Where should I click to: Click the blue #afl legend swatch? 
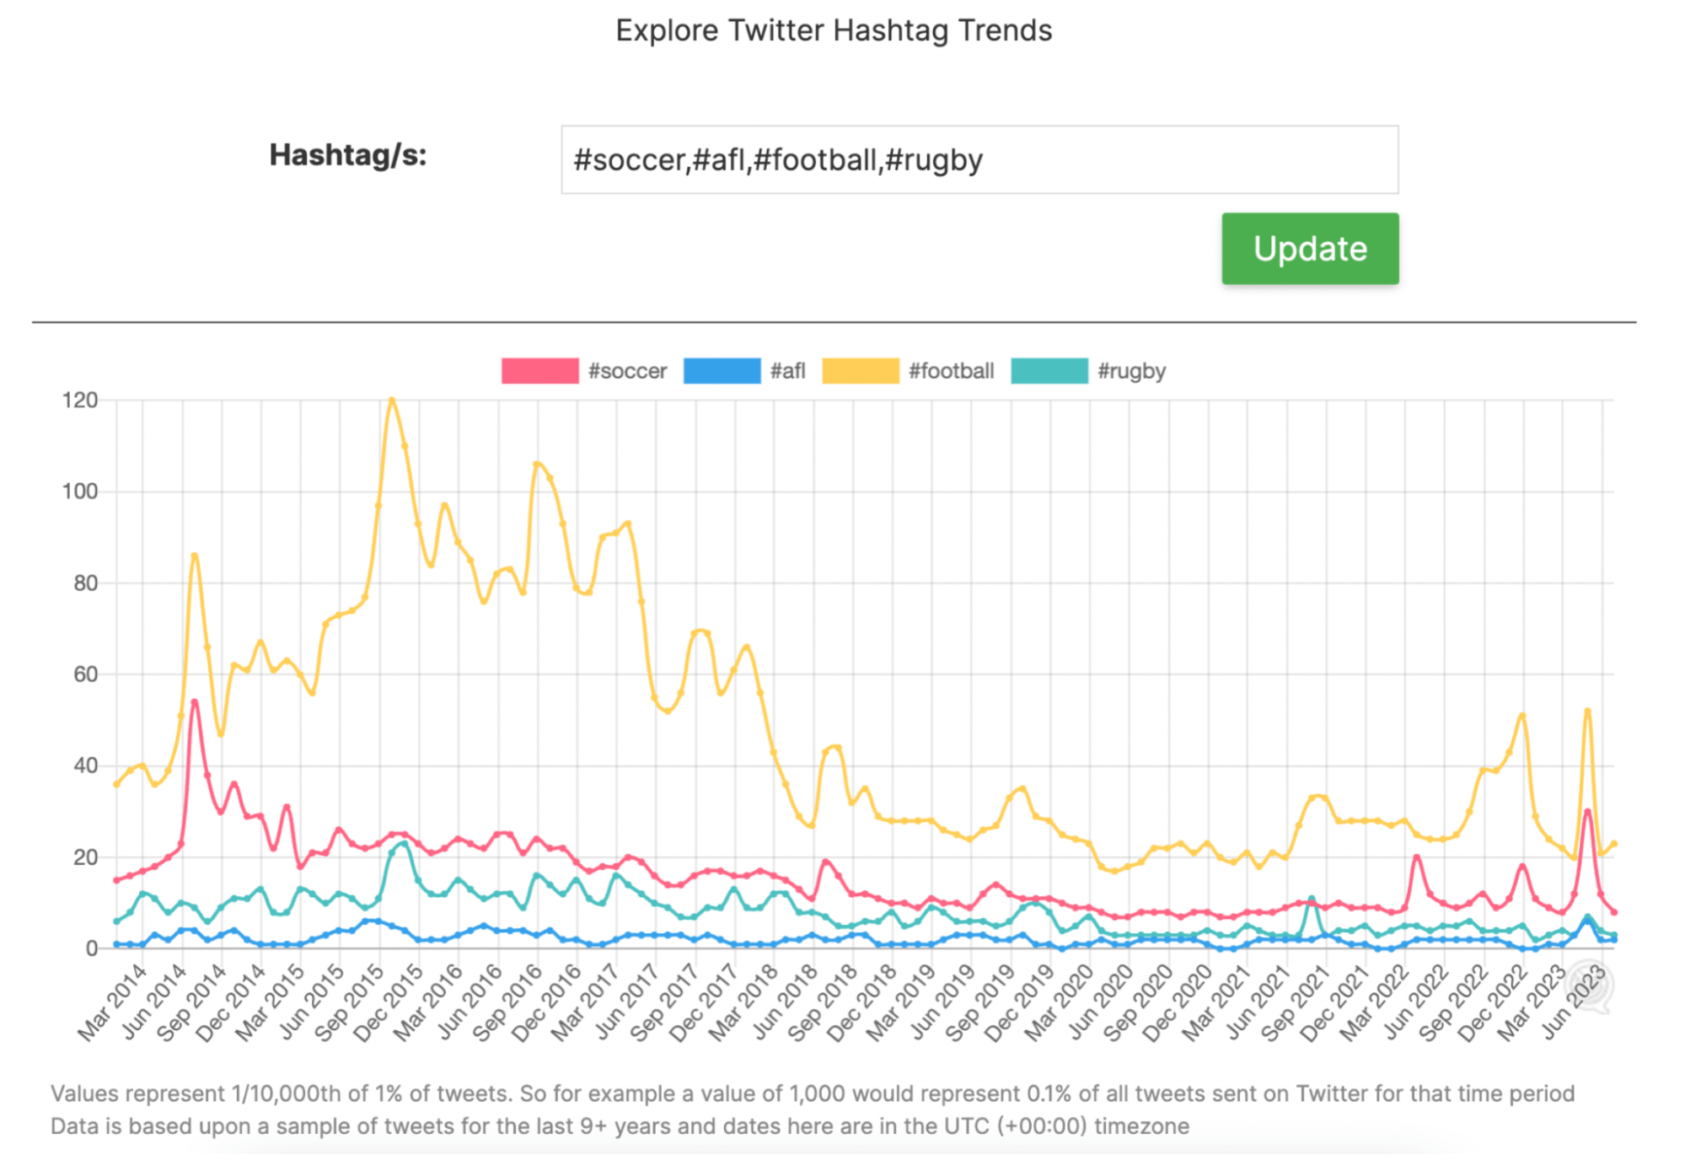721,371
